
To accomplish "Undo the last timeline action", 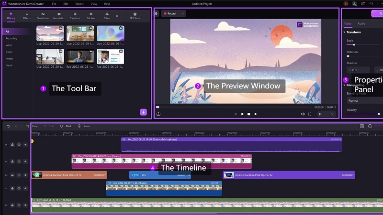I will (8, 126).
